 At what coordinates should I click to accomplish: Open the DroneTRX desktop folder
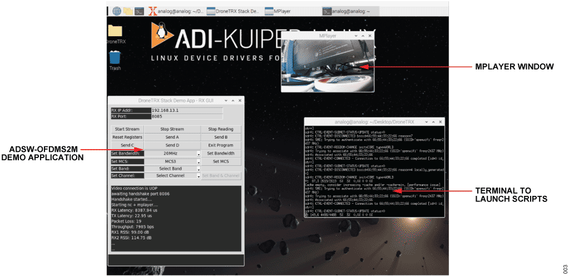point(115,34)
